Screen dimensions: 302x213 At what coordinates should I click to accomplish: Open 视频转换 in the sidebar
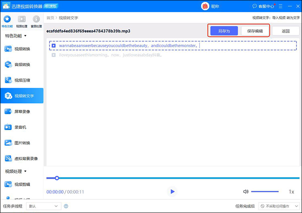[22, 49]
